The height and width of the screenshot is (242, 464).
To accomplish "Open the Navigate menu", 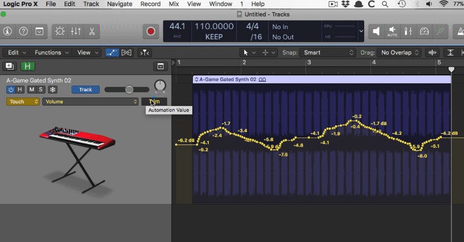I will [119, 4].
